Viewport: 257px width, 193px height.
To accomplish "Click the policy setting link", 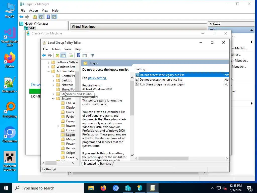I will pyautogui.click(x=97, y=78).
